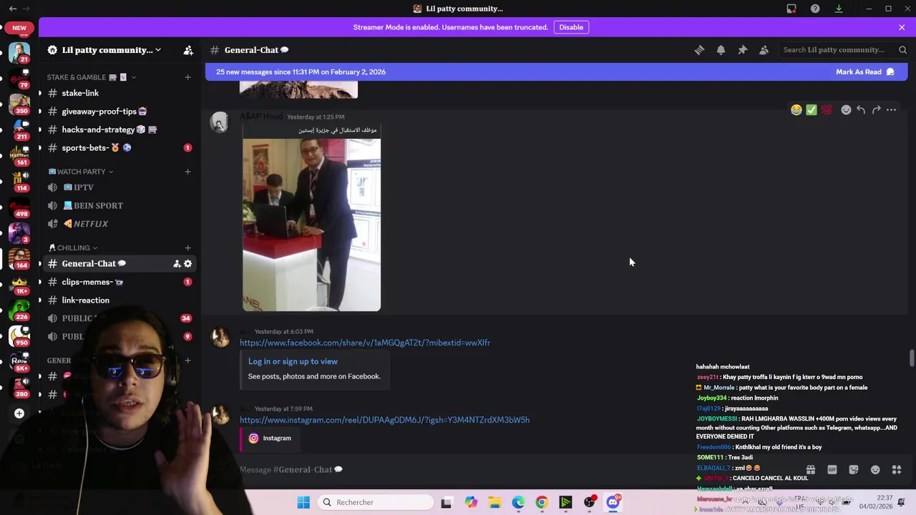
Task: Open Google Chrome from the taskbar
Action: pos(542,502)
